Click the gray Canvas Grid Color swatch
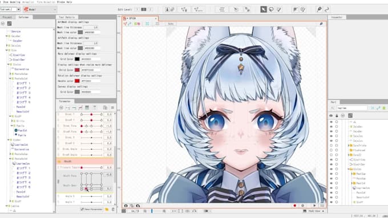 [x=77, y=92]
